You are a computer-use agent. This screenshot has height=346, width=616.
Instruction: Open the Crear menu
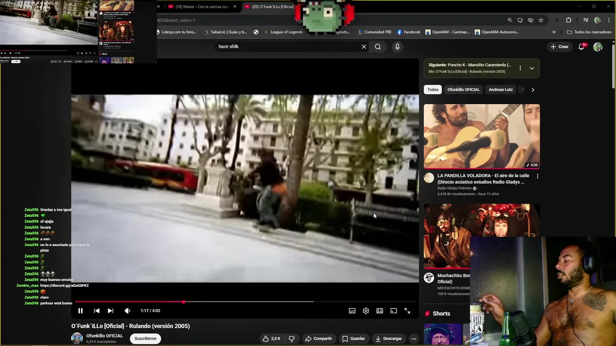559,47
